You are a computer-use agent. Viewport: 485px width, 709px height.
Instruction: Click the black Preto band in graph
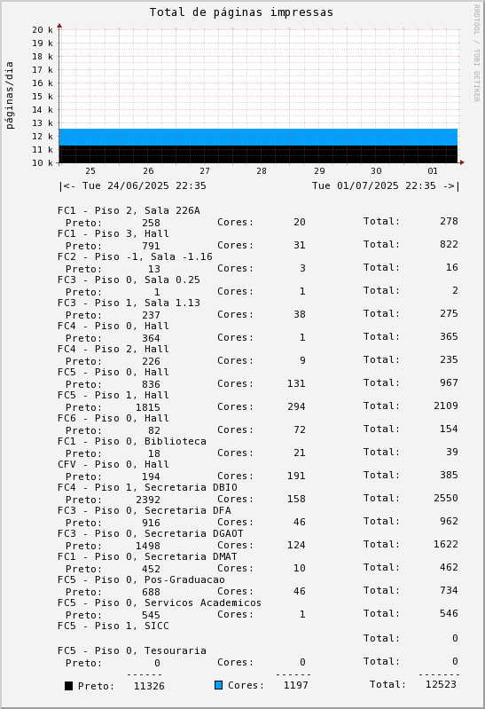(x=258, y=154)
